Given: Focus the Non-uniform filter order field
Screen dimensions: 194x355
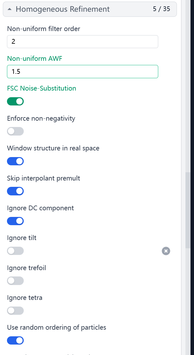Looking at the screenshot, I should point(83,42).
